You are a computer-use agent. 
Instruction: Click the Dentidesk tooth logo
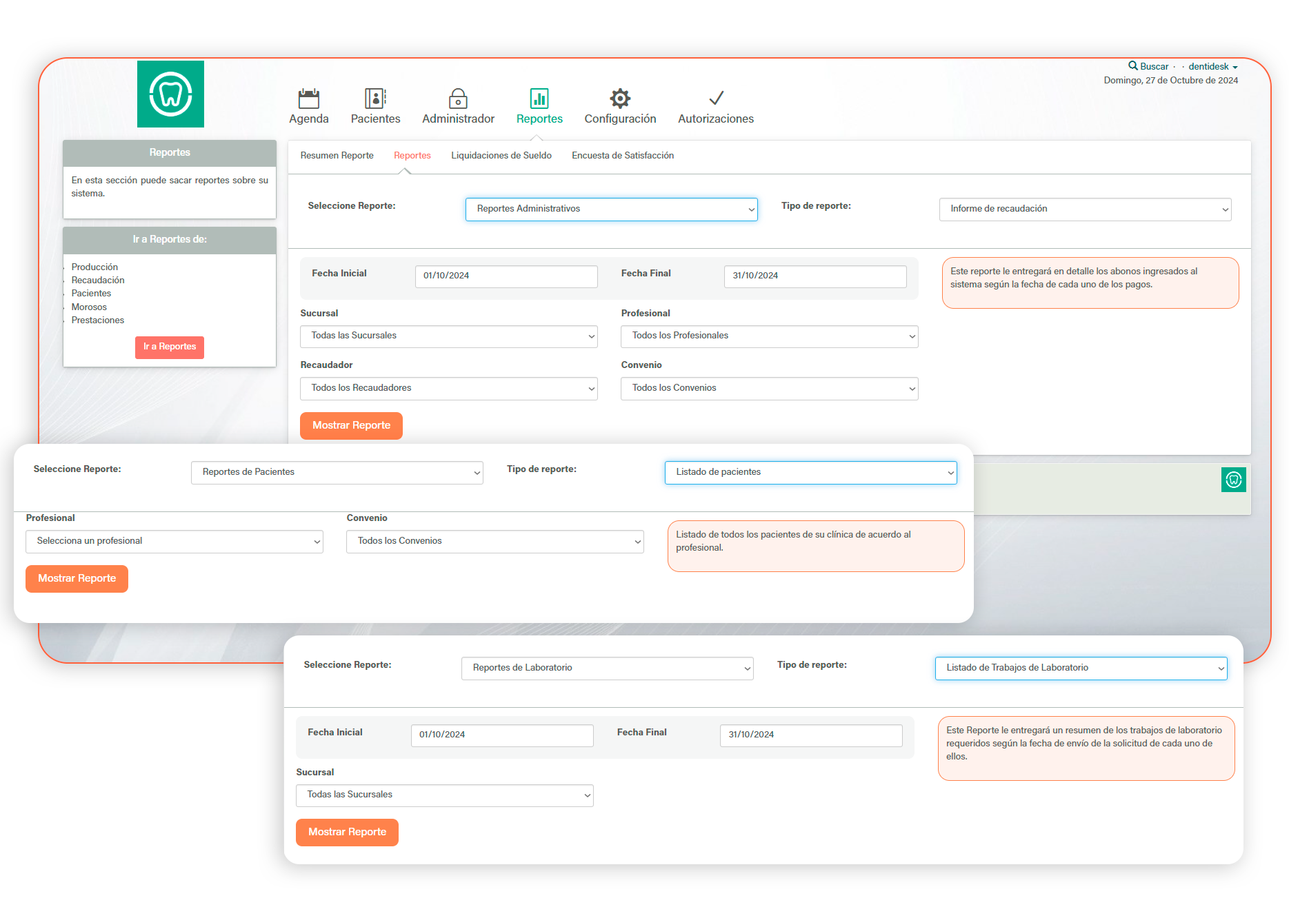pos(170,94)
